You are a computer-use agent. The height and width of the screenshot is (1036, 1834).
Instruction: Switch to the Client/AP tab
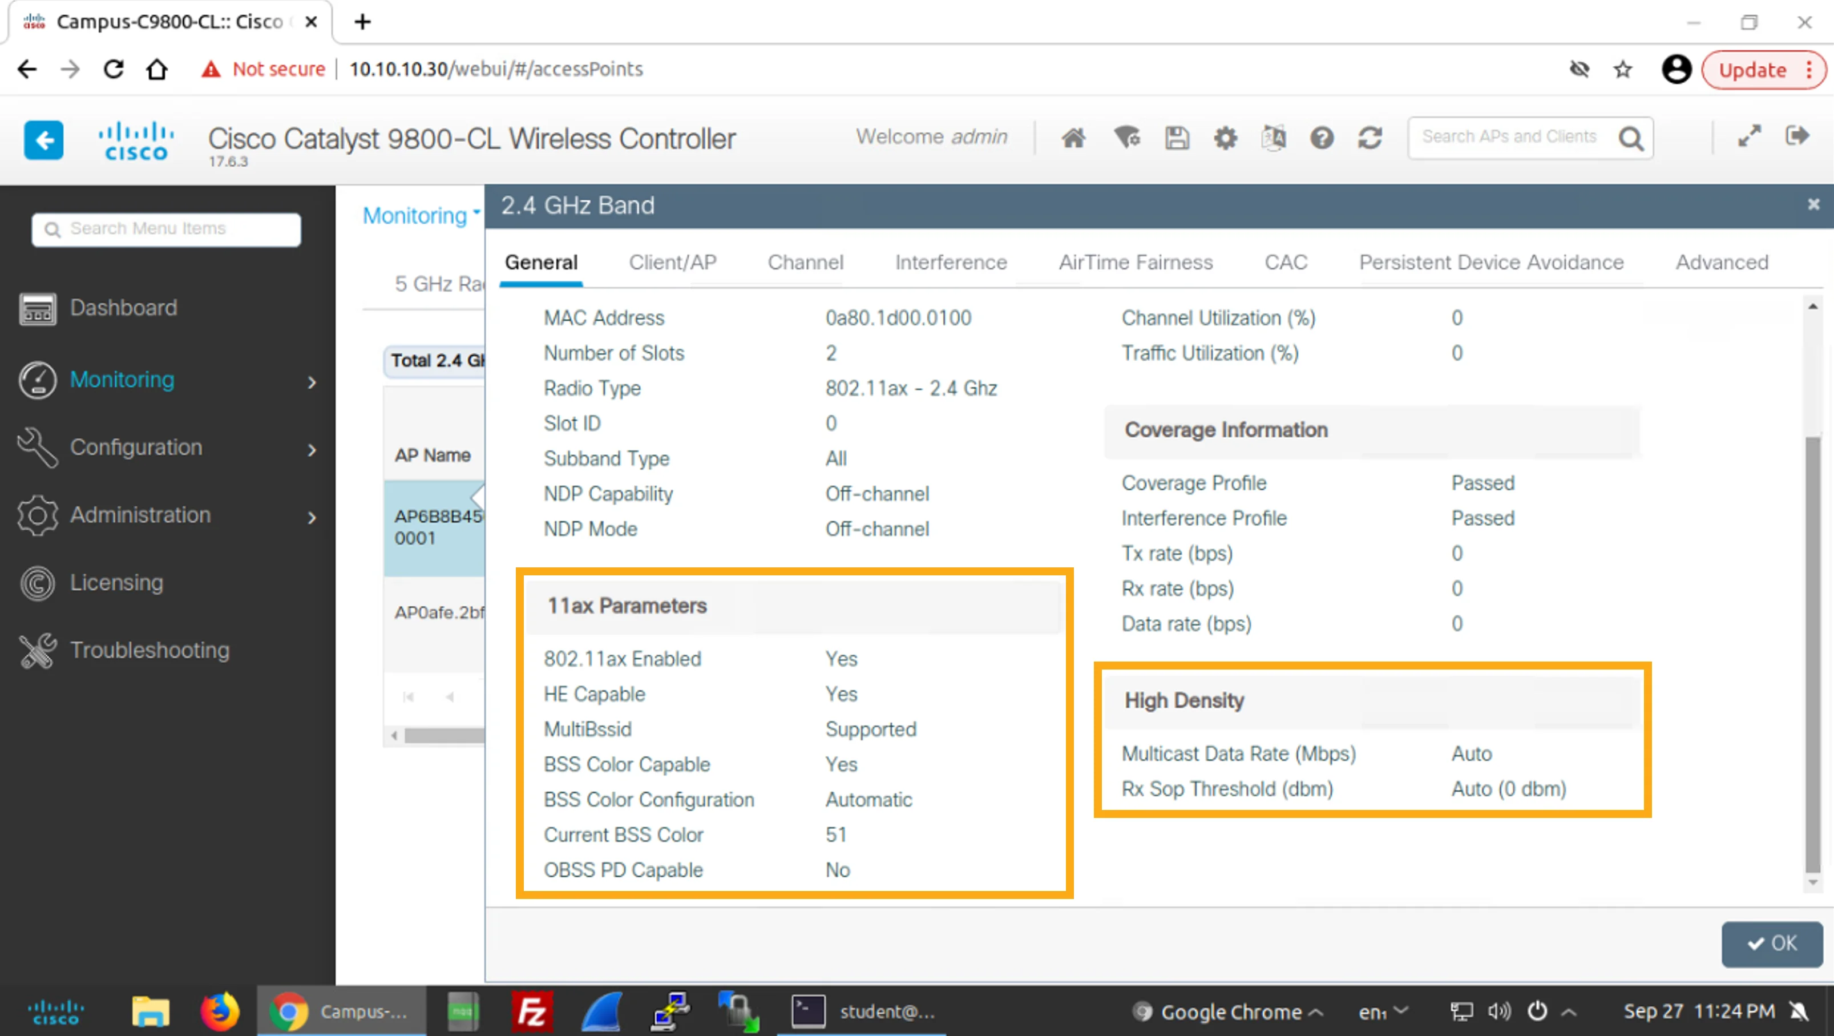click(672, 262)
